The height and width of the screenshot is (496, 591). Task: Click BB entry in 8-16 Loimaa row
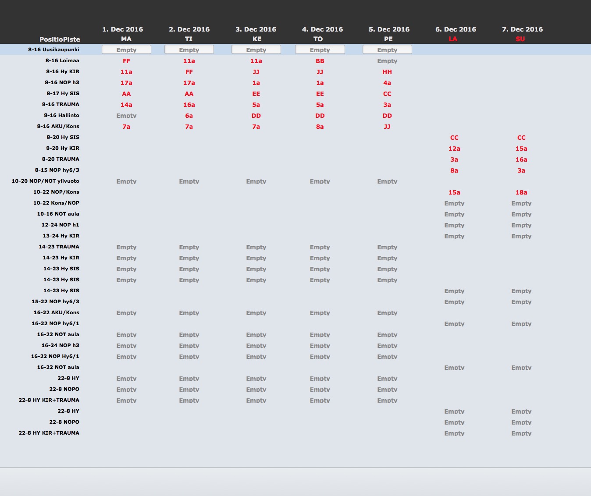pos(320,61)
